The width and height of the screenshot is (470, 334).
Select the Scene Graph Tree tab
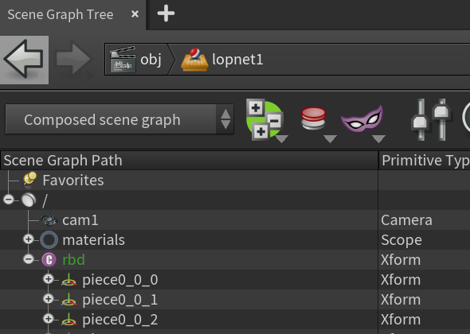click(61, 14)
